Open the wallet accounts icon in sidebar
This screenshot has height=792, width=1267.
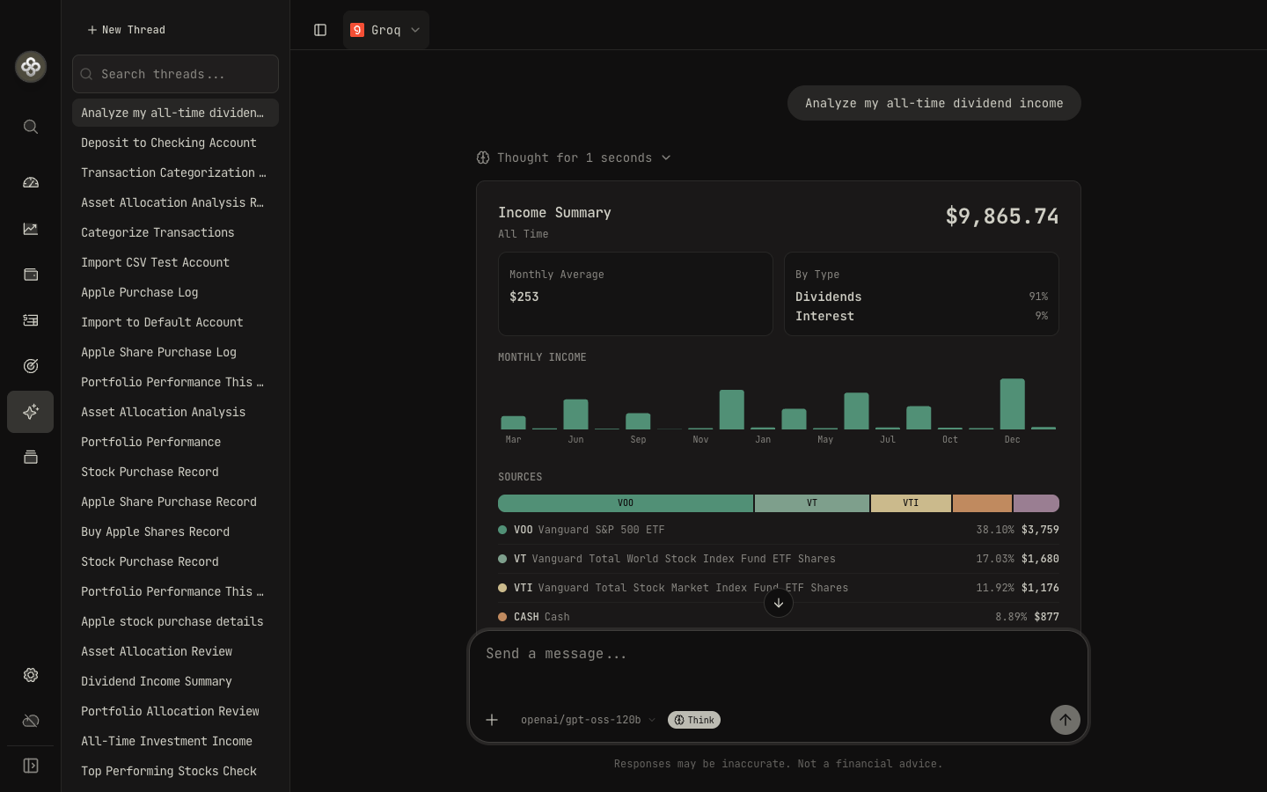click(x=31, y=275)
